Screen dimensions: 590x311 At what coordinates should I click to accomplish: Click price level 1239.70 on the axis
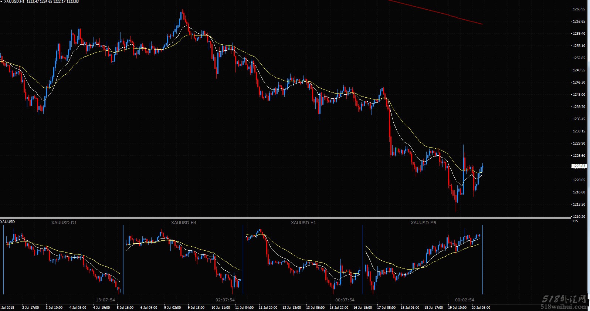(579, 107)
